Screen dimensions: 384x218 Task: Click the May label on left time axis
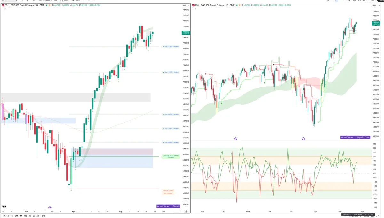click(120, 211)
